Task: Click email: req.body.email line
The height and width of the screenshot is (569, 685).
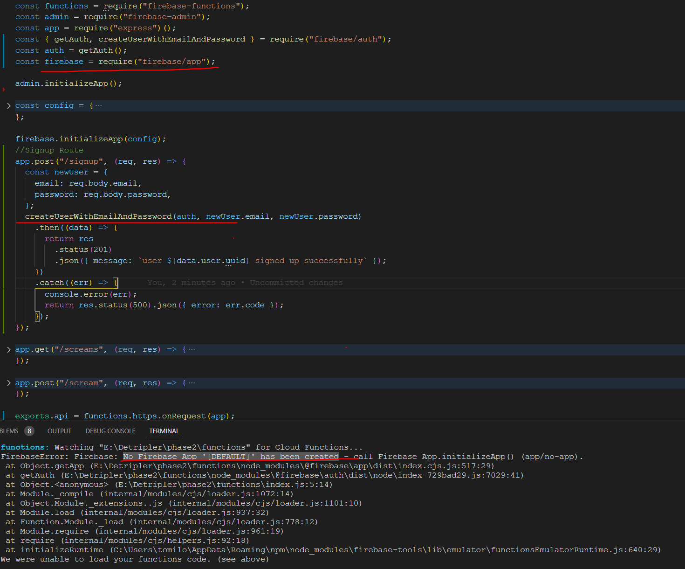Action: [x=88, y=183]
